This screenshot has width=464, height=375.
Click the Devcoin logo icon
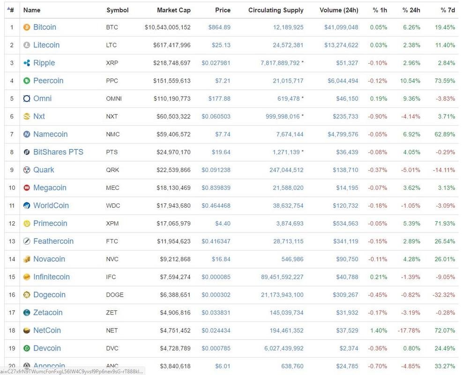pos(27,348)
